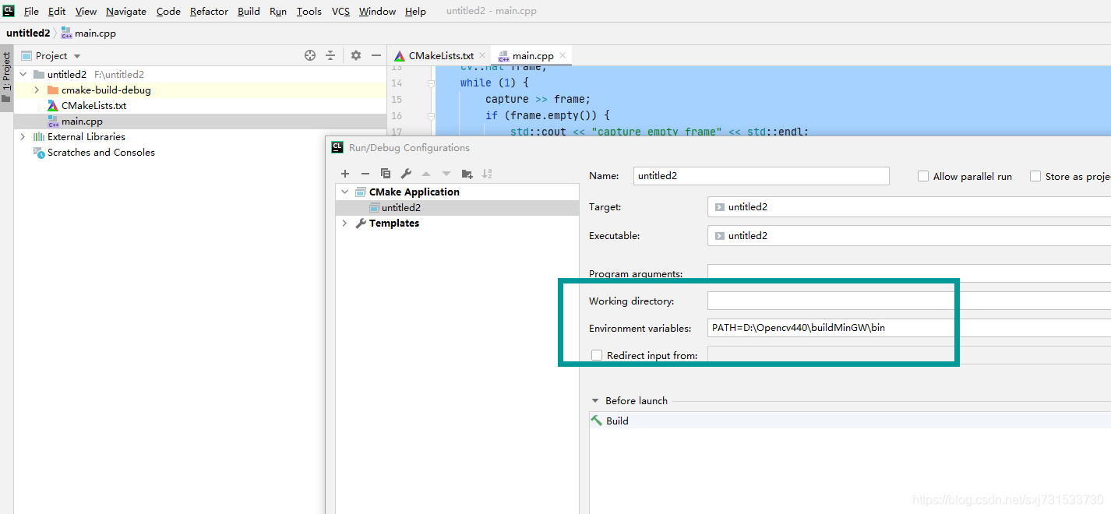Click the Environment variables field
The width and height of the screenshot is (1111, 514).
coord(909,328)
